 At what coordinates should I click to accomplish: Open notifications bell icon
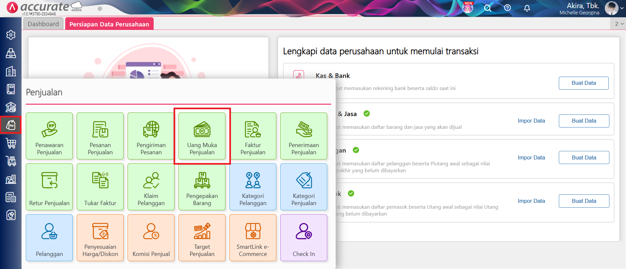tap(527, 8)
